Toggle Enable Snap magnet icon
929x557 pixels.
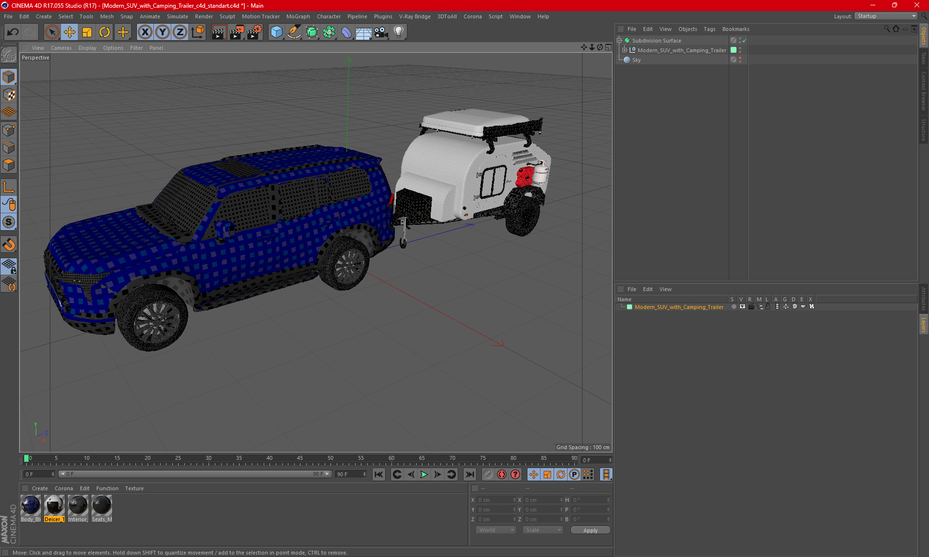pos(9,245)
